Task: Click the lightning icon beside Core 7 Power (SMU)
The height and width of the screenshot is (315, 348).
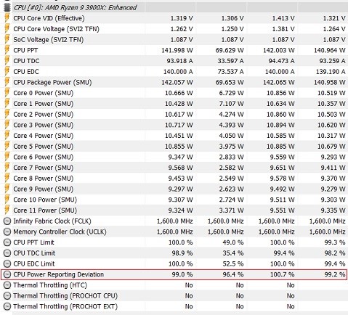Action: click(7, 168)
